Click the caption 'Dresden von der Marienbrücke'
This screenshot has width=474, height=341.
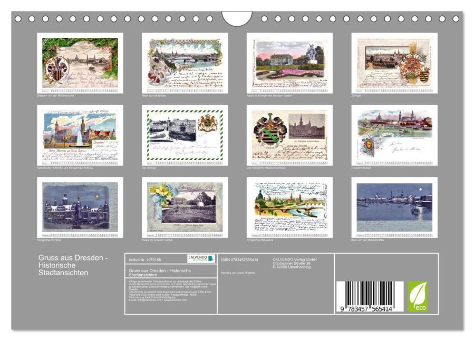point(55,96)
